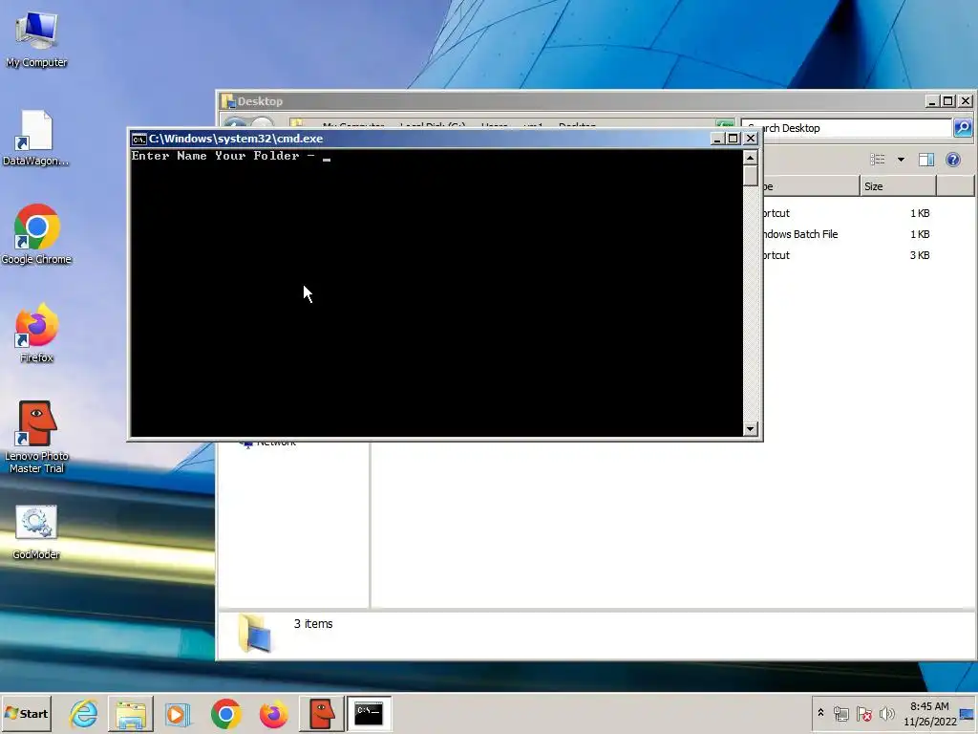Switch to Lenovo Photo Master in taskbar

[322, 713]
